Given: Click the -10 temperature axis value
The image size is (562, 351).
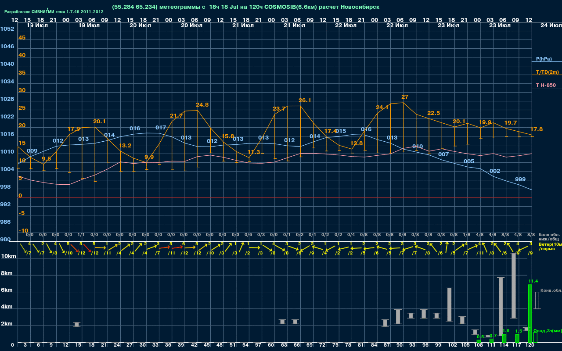Looking at the screenshot, I should pos(23,231).
